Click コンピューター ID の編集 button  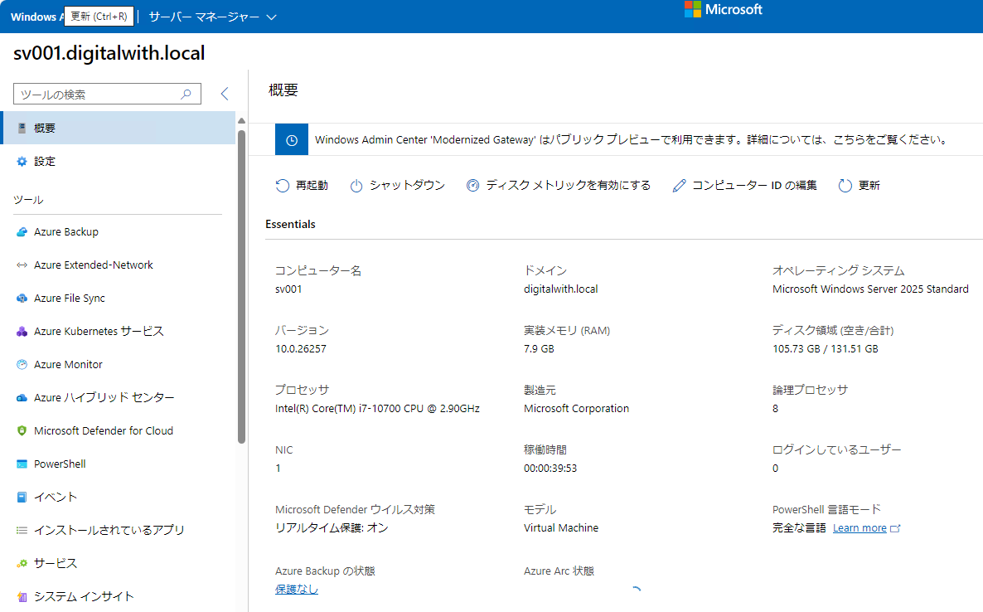pyautogui.click(x=744, y=186)
